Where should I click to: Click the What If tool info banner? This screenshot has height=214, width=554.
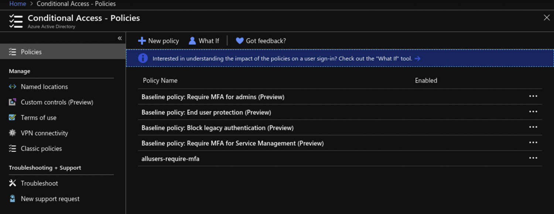[x=340, y=58]
